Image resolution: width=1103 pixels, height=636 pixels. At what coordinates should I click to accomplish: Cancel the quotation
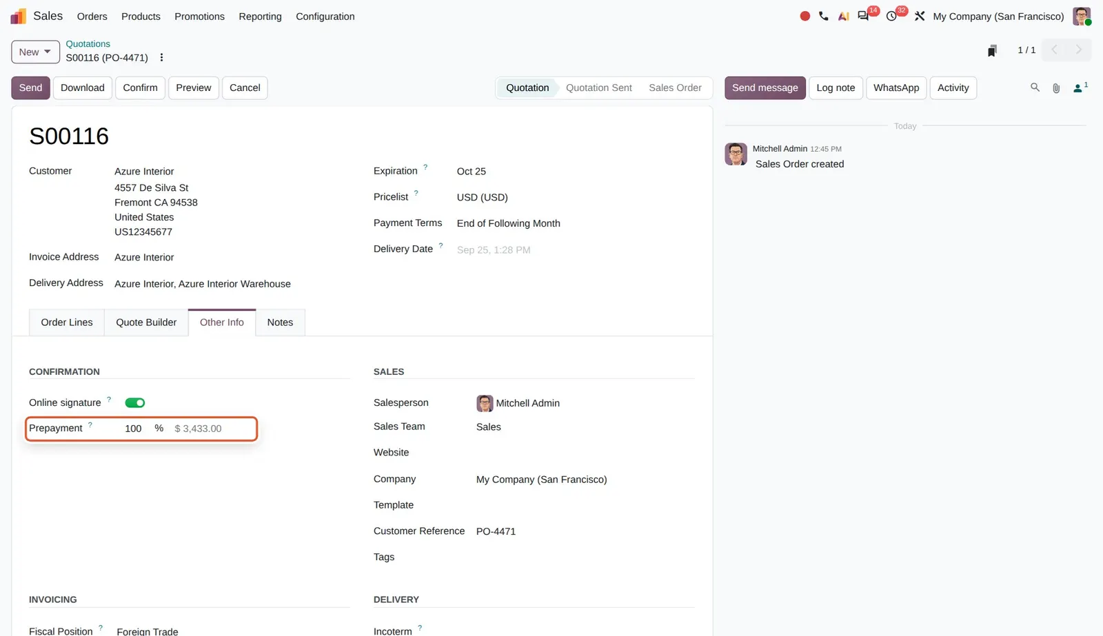point(245,88)
